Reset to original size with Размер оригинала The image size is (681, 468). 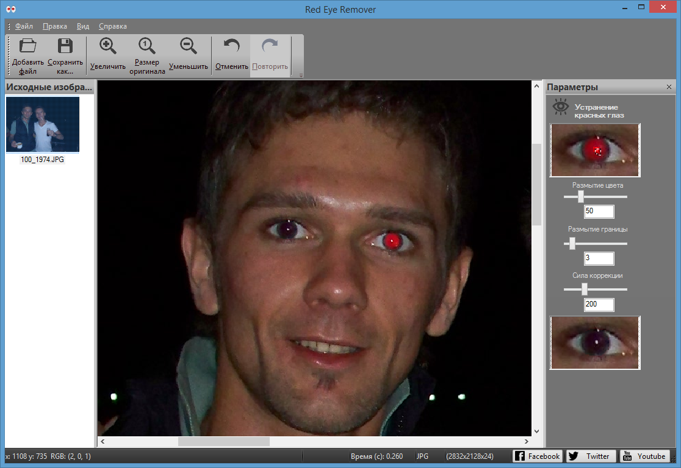pyautogui.click(x=147, y=47)
